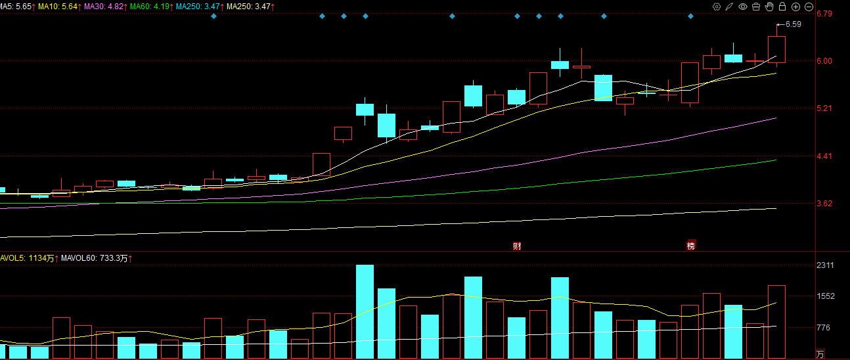
Task: Click the 1552 volume axis value
Action: [x=824, y=296]
